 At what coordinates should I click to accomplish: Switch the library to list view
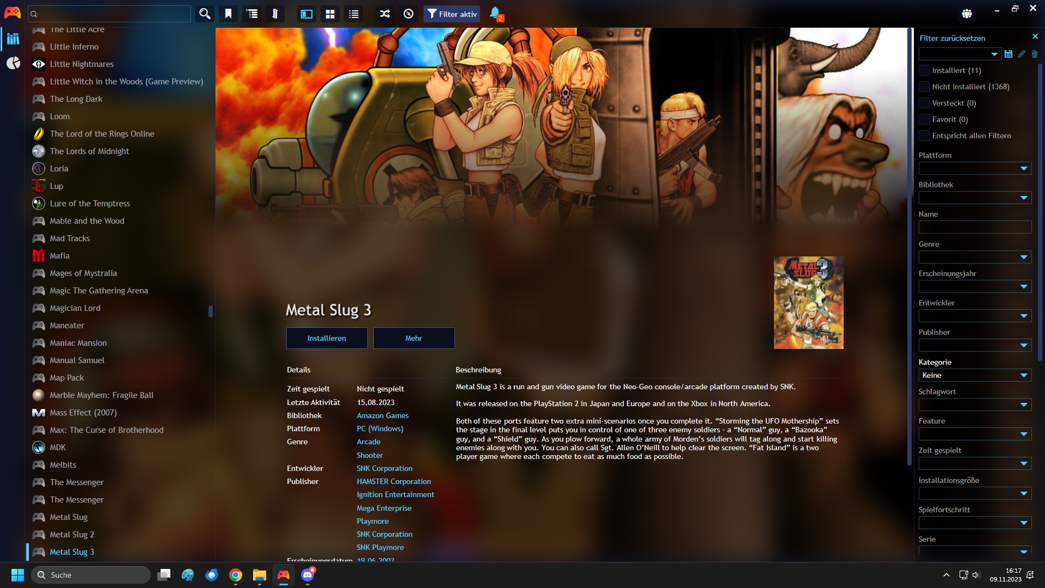tap(353, 14)
